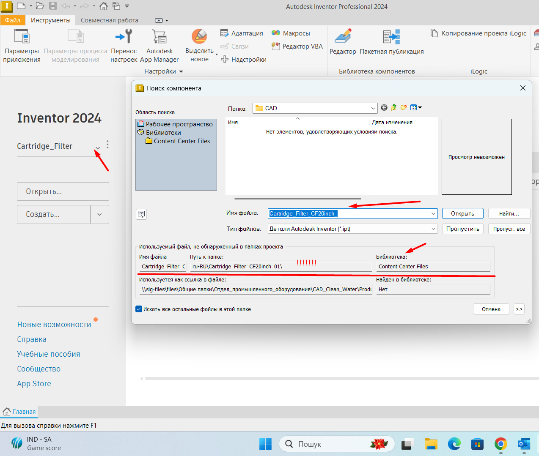The width and height of the screenshot is (539, 456).
Task: Click Копирование проекта iLogic
Action: click(x=478, y=33)
